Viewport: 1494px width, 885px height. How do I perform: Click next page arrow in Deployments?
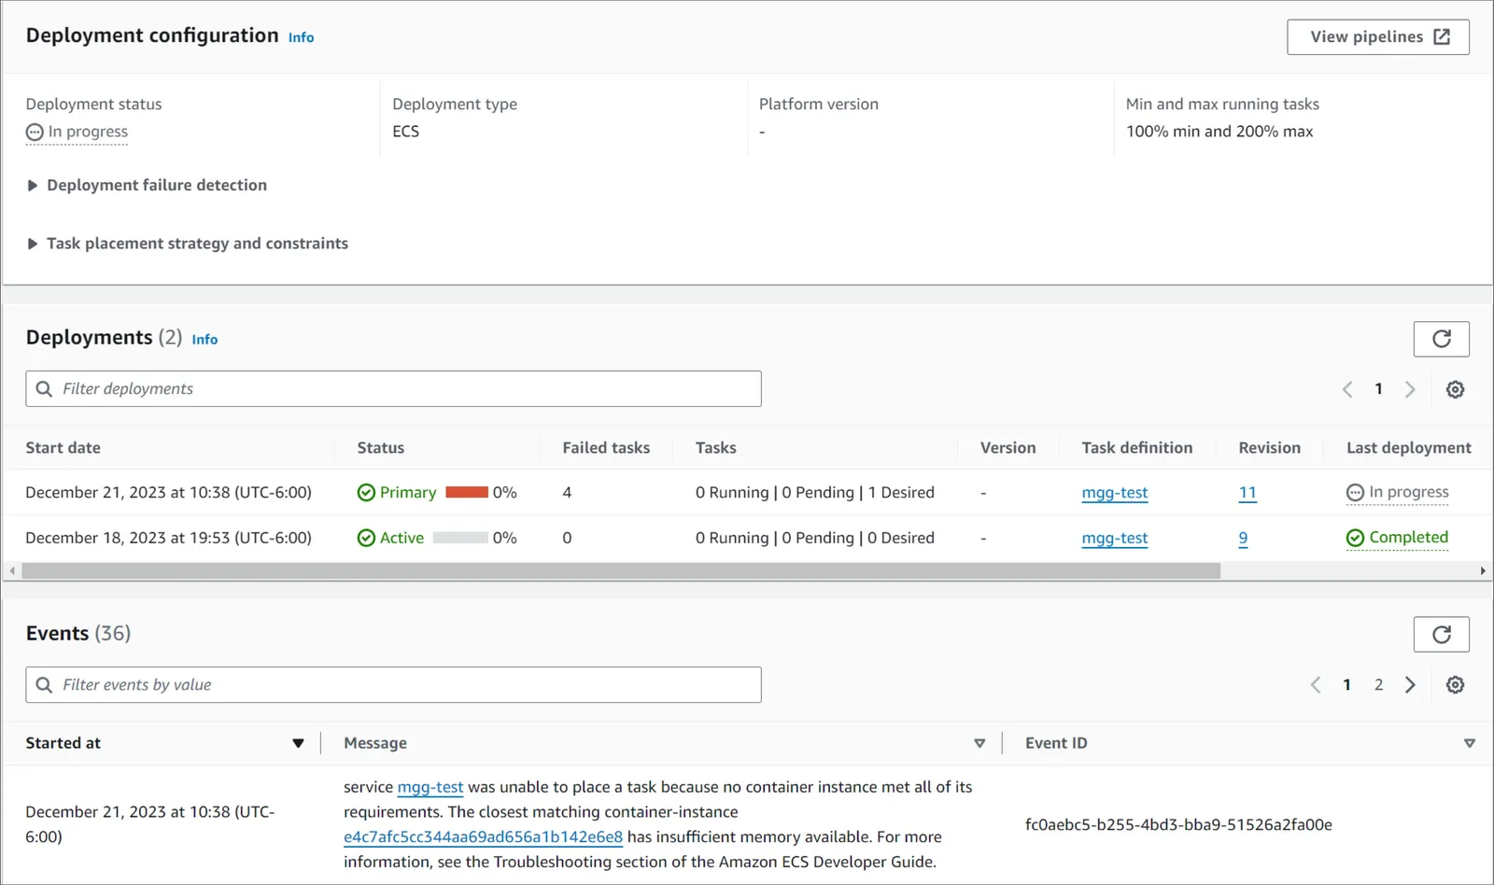(1410, 389)
